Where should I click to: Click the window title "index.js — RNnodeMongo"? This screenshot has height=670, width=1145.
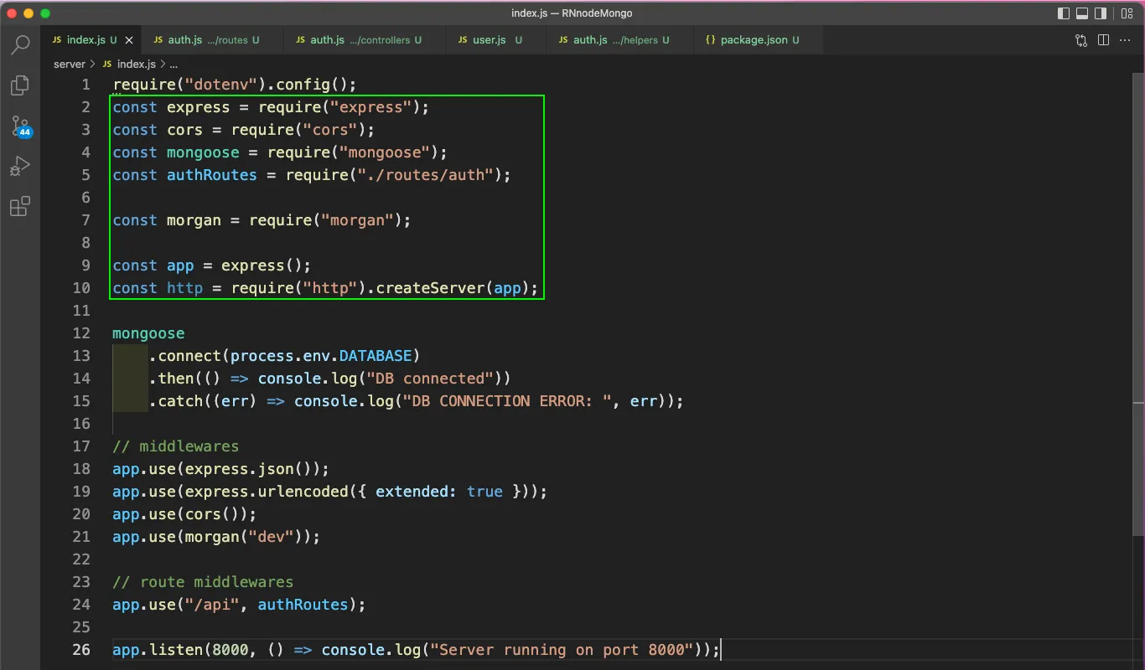[x=572, y=13]
